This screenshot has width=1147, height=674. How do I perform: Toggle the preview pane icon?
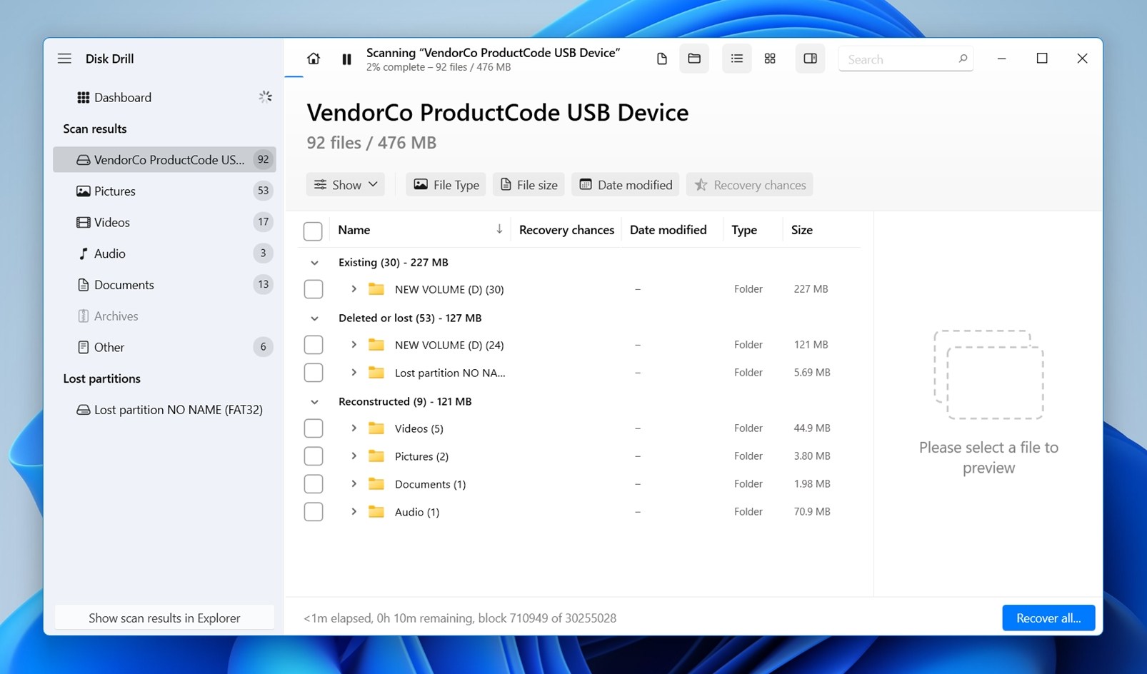pyautogui.click(x=810, y=59)
